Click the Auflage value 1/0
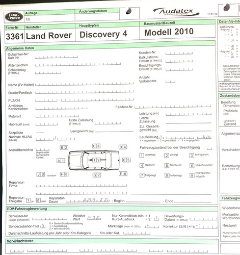 [28, 19]
